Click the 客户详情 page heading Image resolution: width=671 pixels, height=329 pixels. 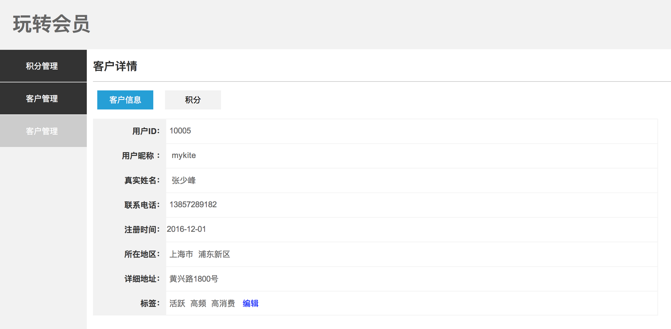pyautogui.click(x=115, y=66)
